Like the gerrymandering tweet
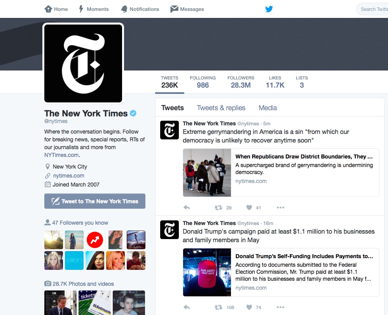388x315 pixels. (x=249, y=208)
